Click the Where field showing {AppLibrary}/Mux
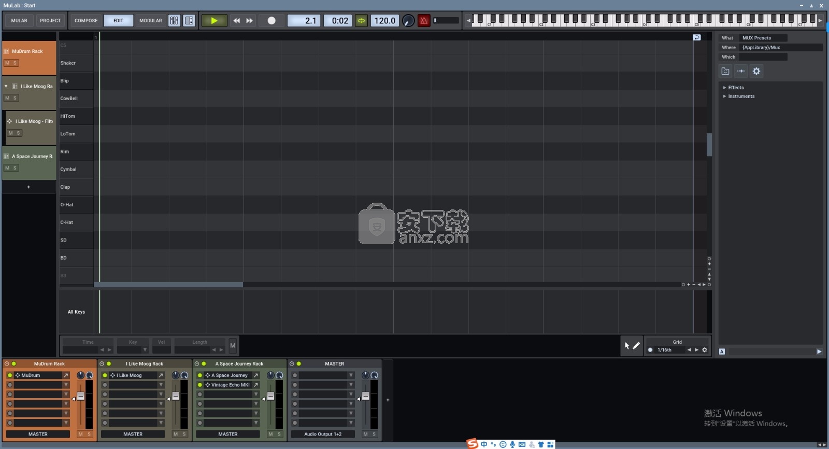 [781, 48]
